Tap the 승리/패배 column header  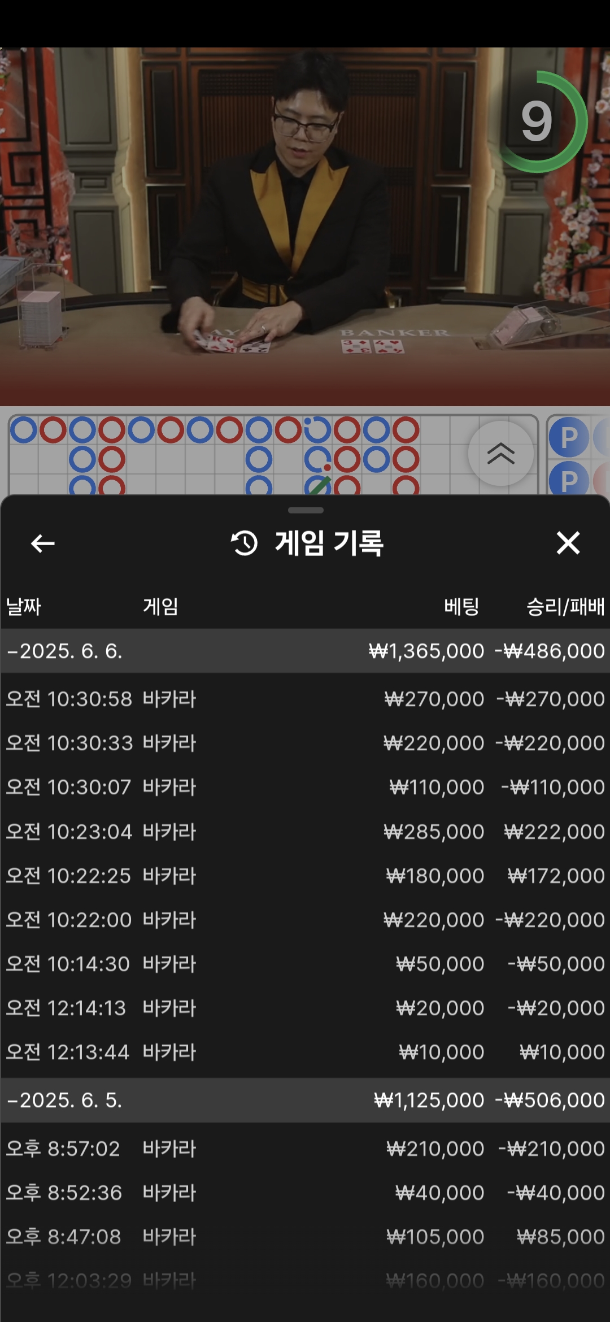coord(565,607)
